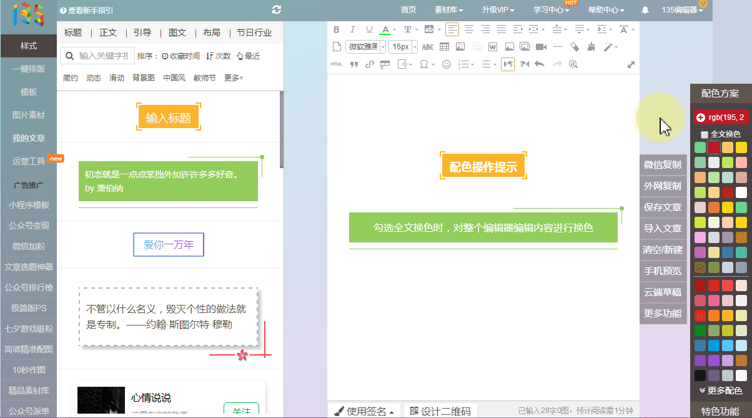Click the emoji smiley icon
This screenshot has width=752, height=418.
(446, 64)
